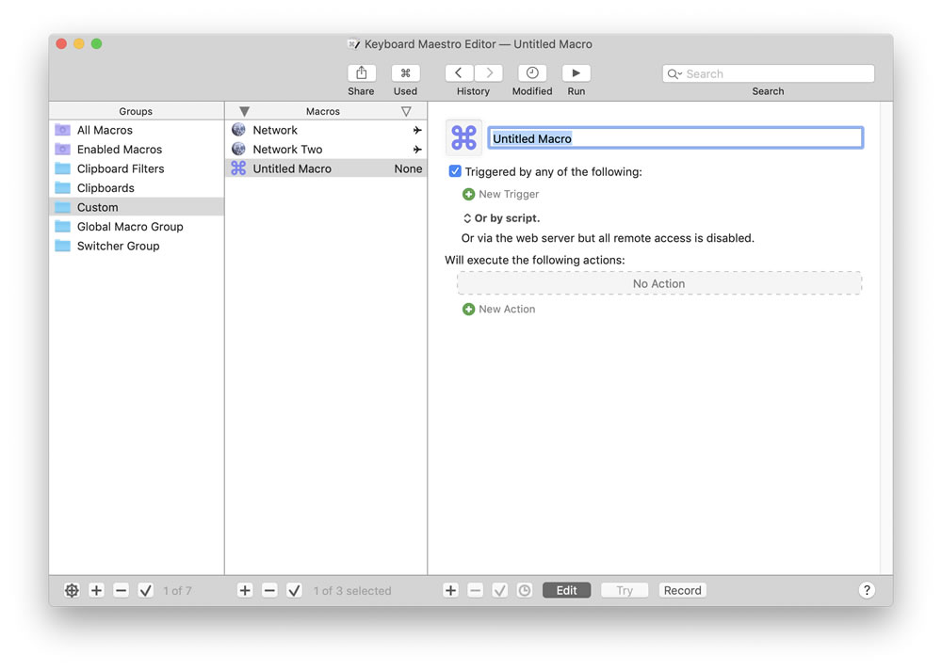Click the Search field
The height and width of the screenshot is (671, 942).
(769, 73)
